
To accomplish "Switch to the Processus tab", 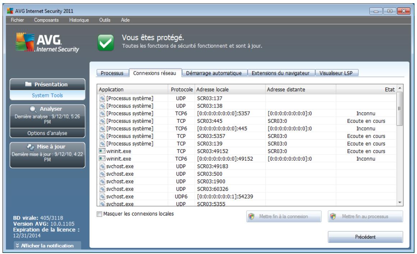I will tap(112, 73).
